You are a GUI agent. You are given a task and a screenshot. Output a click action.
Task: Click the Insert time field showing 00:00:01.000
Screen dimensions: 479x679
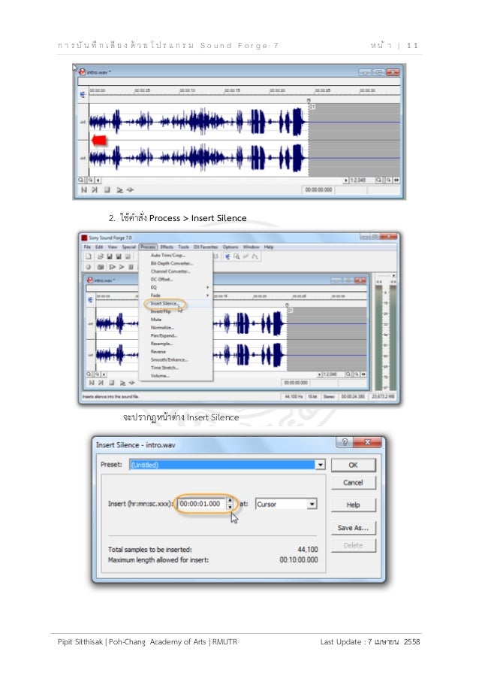coord(201,504)
